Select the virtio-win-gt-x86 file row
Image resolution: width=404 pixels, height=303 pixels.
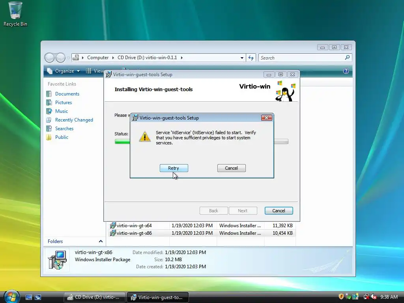pyautogui.click(x=202, y=233)
